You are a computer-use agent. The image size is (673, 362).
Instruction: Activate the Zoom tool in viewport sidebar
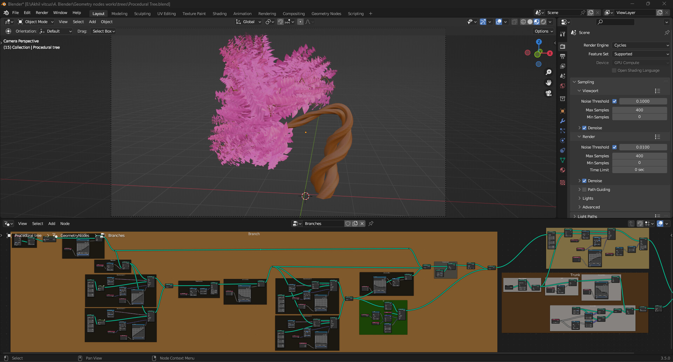[549, 72]
